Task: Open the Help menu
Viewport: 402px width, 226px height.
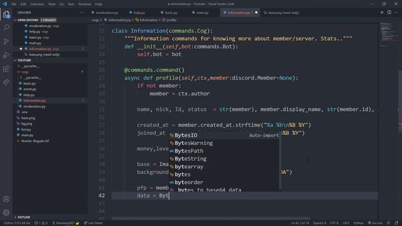Action: point(99,4)
